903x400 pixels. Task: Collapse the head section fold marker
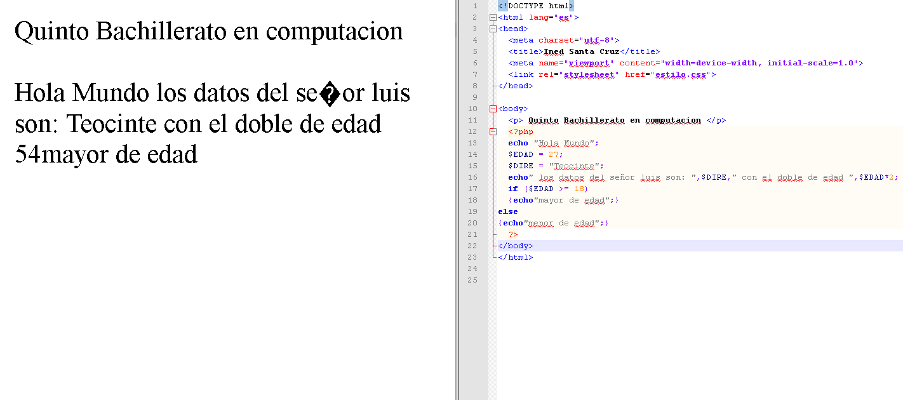493,29
